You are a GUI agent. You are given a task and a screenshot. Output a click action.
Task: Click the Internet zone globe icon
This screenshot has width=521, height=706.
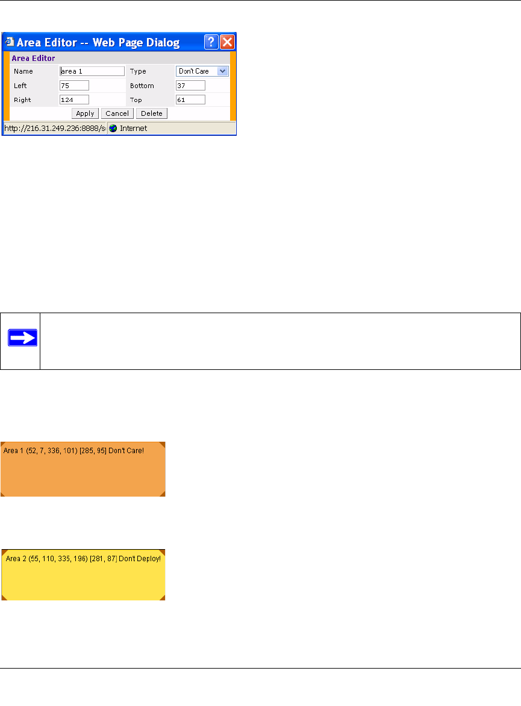[113, 129]
